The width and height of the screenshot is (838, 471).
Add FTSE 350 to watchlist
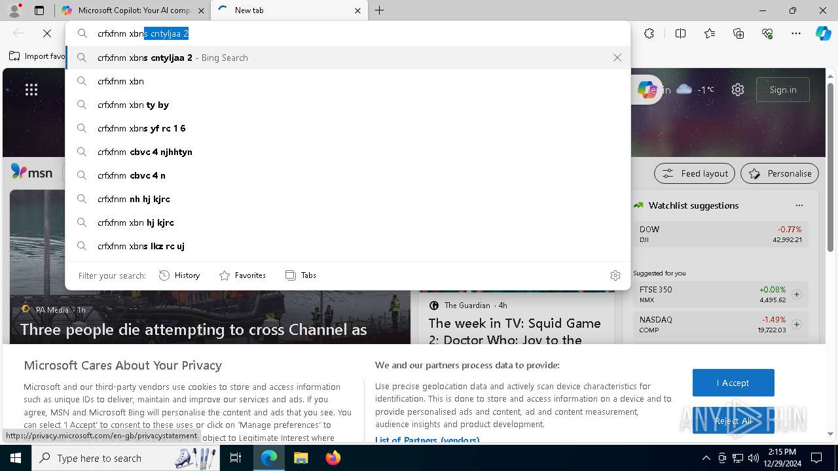pos(797,294)
